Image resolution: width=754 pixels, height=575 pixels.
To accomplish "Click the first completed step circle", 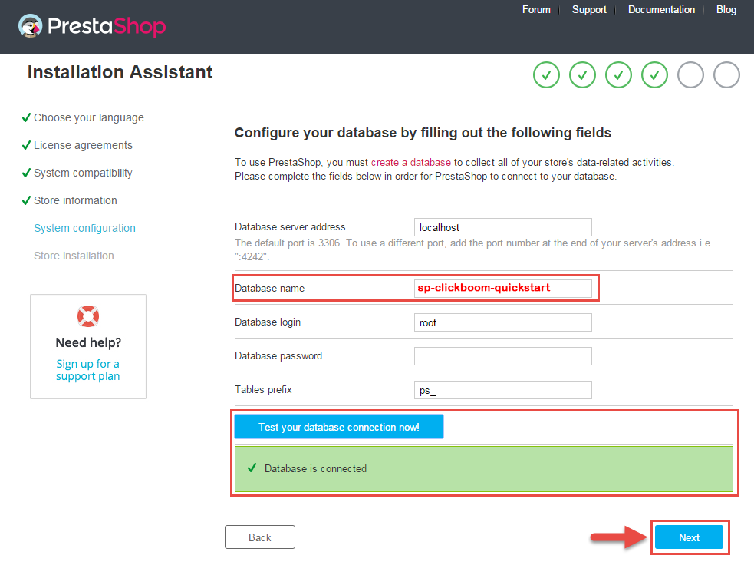I will [546, 75].
